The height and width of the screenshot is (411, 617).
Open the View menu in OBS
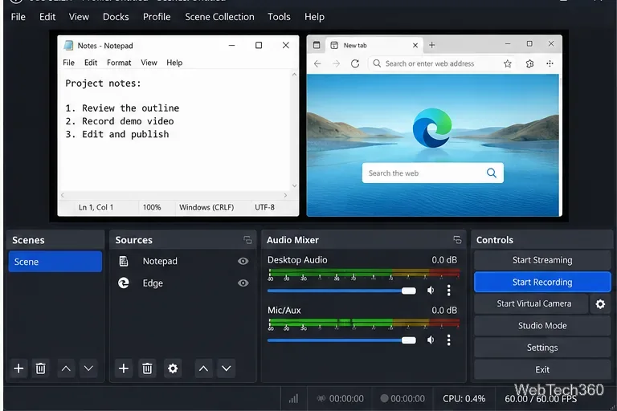79,17
